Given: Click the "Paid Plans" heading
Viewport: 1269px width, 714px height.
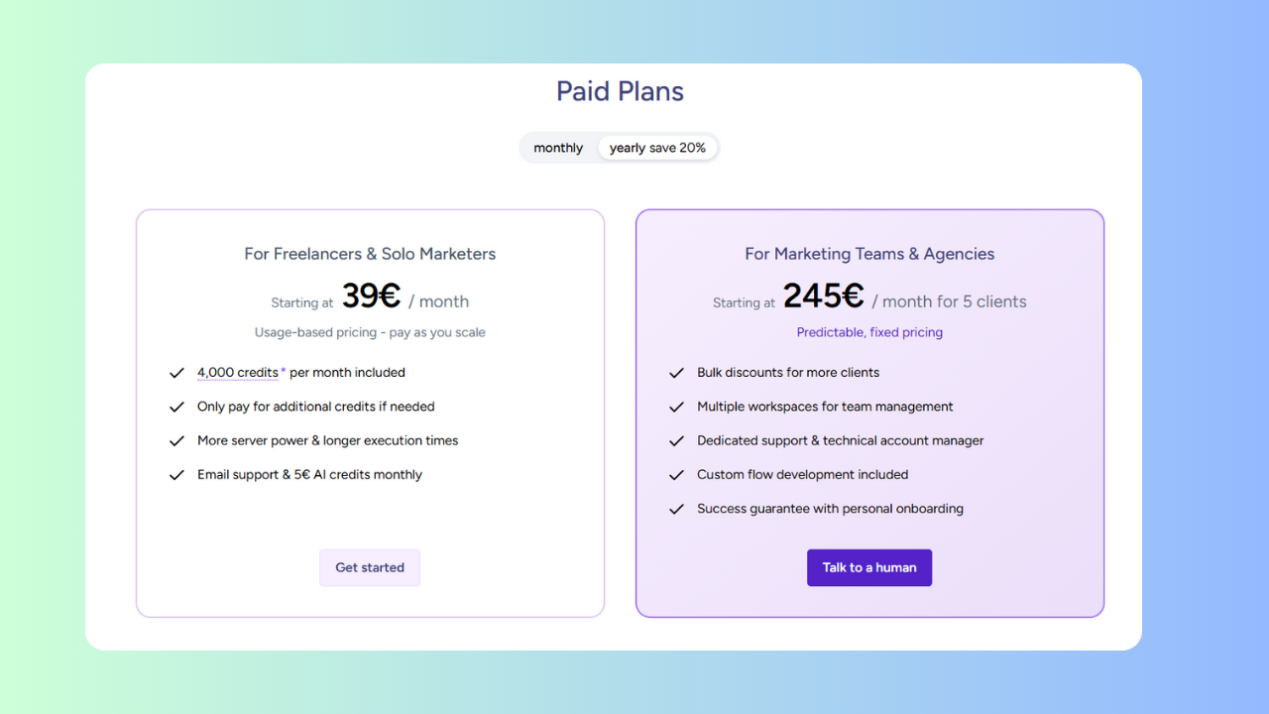Looking at the screenshot, I should (620, 90).
